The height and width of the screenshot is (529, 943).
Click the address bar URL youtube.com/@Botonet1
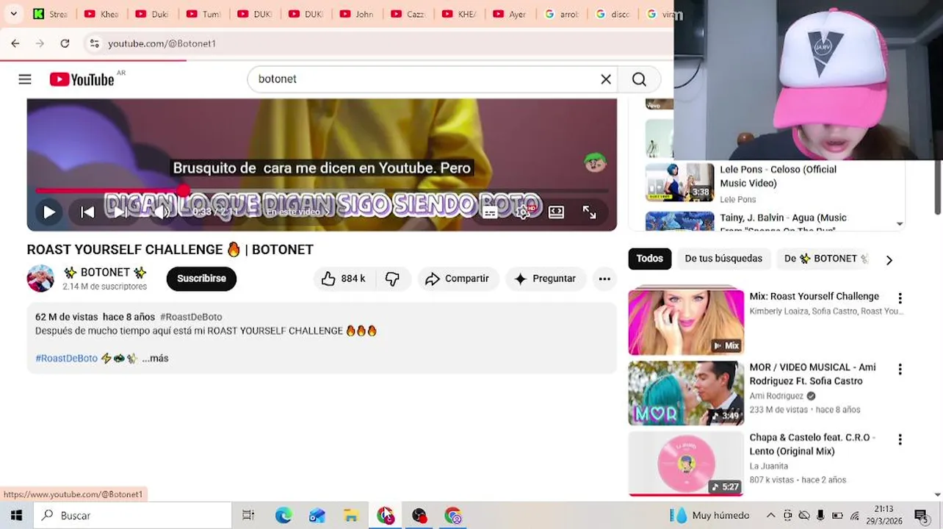(162, 43)
